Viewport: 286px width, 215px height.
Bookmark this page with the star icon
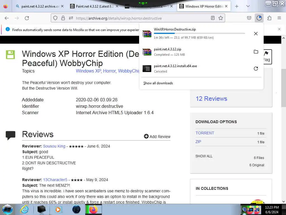221,18
